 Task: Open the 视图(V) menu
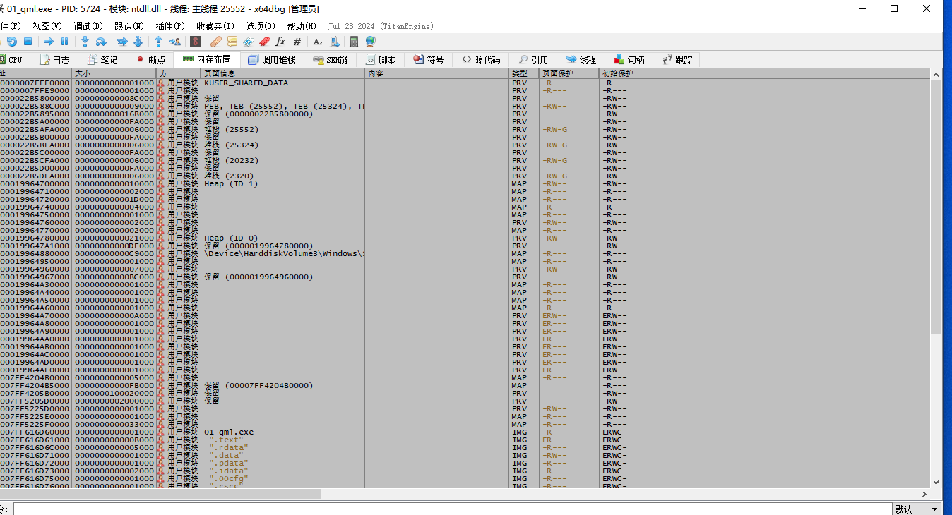point(47,26)
